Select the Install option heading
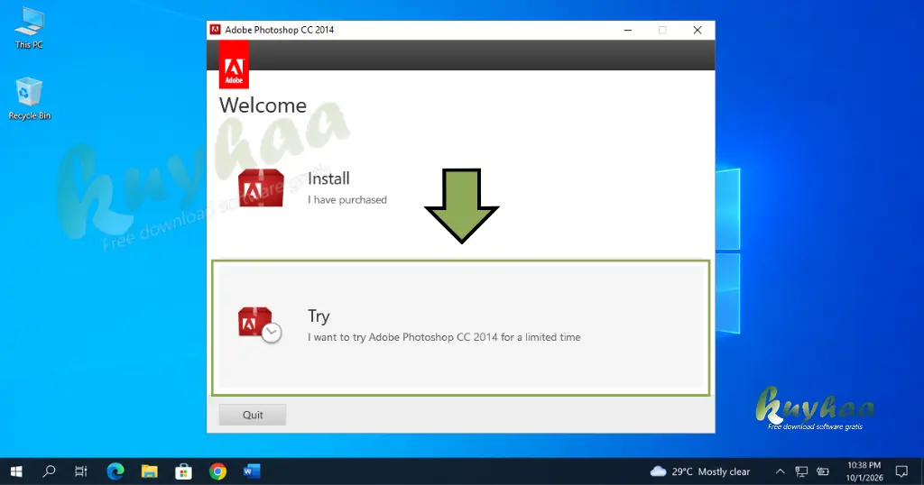This screenshot has height=485, width=924. 328,178
